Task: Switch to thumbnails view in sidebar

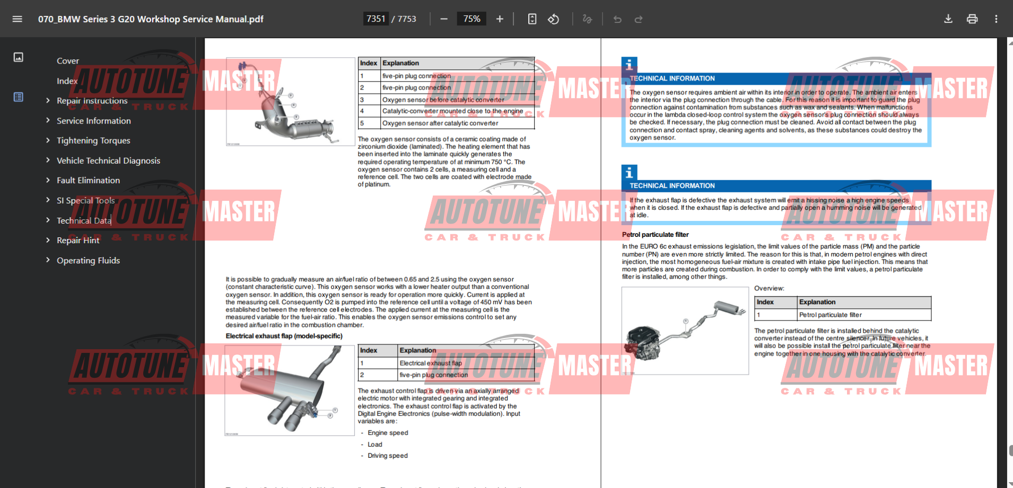Action: tap(19, 57)
